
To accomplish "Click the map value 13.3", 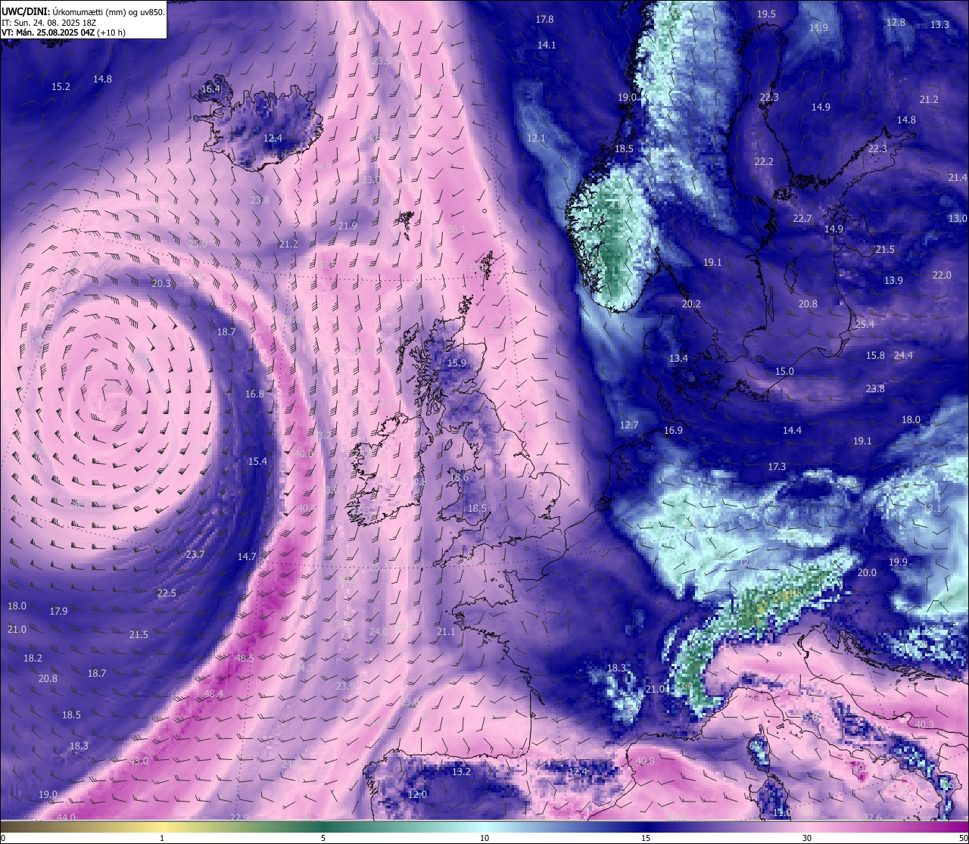I will (939, 25).
